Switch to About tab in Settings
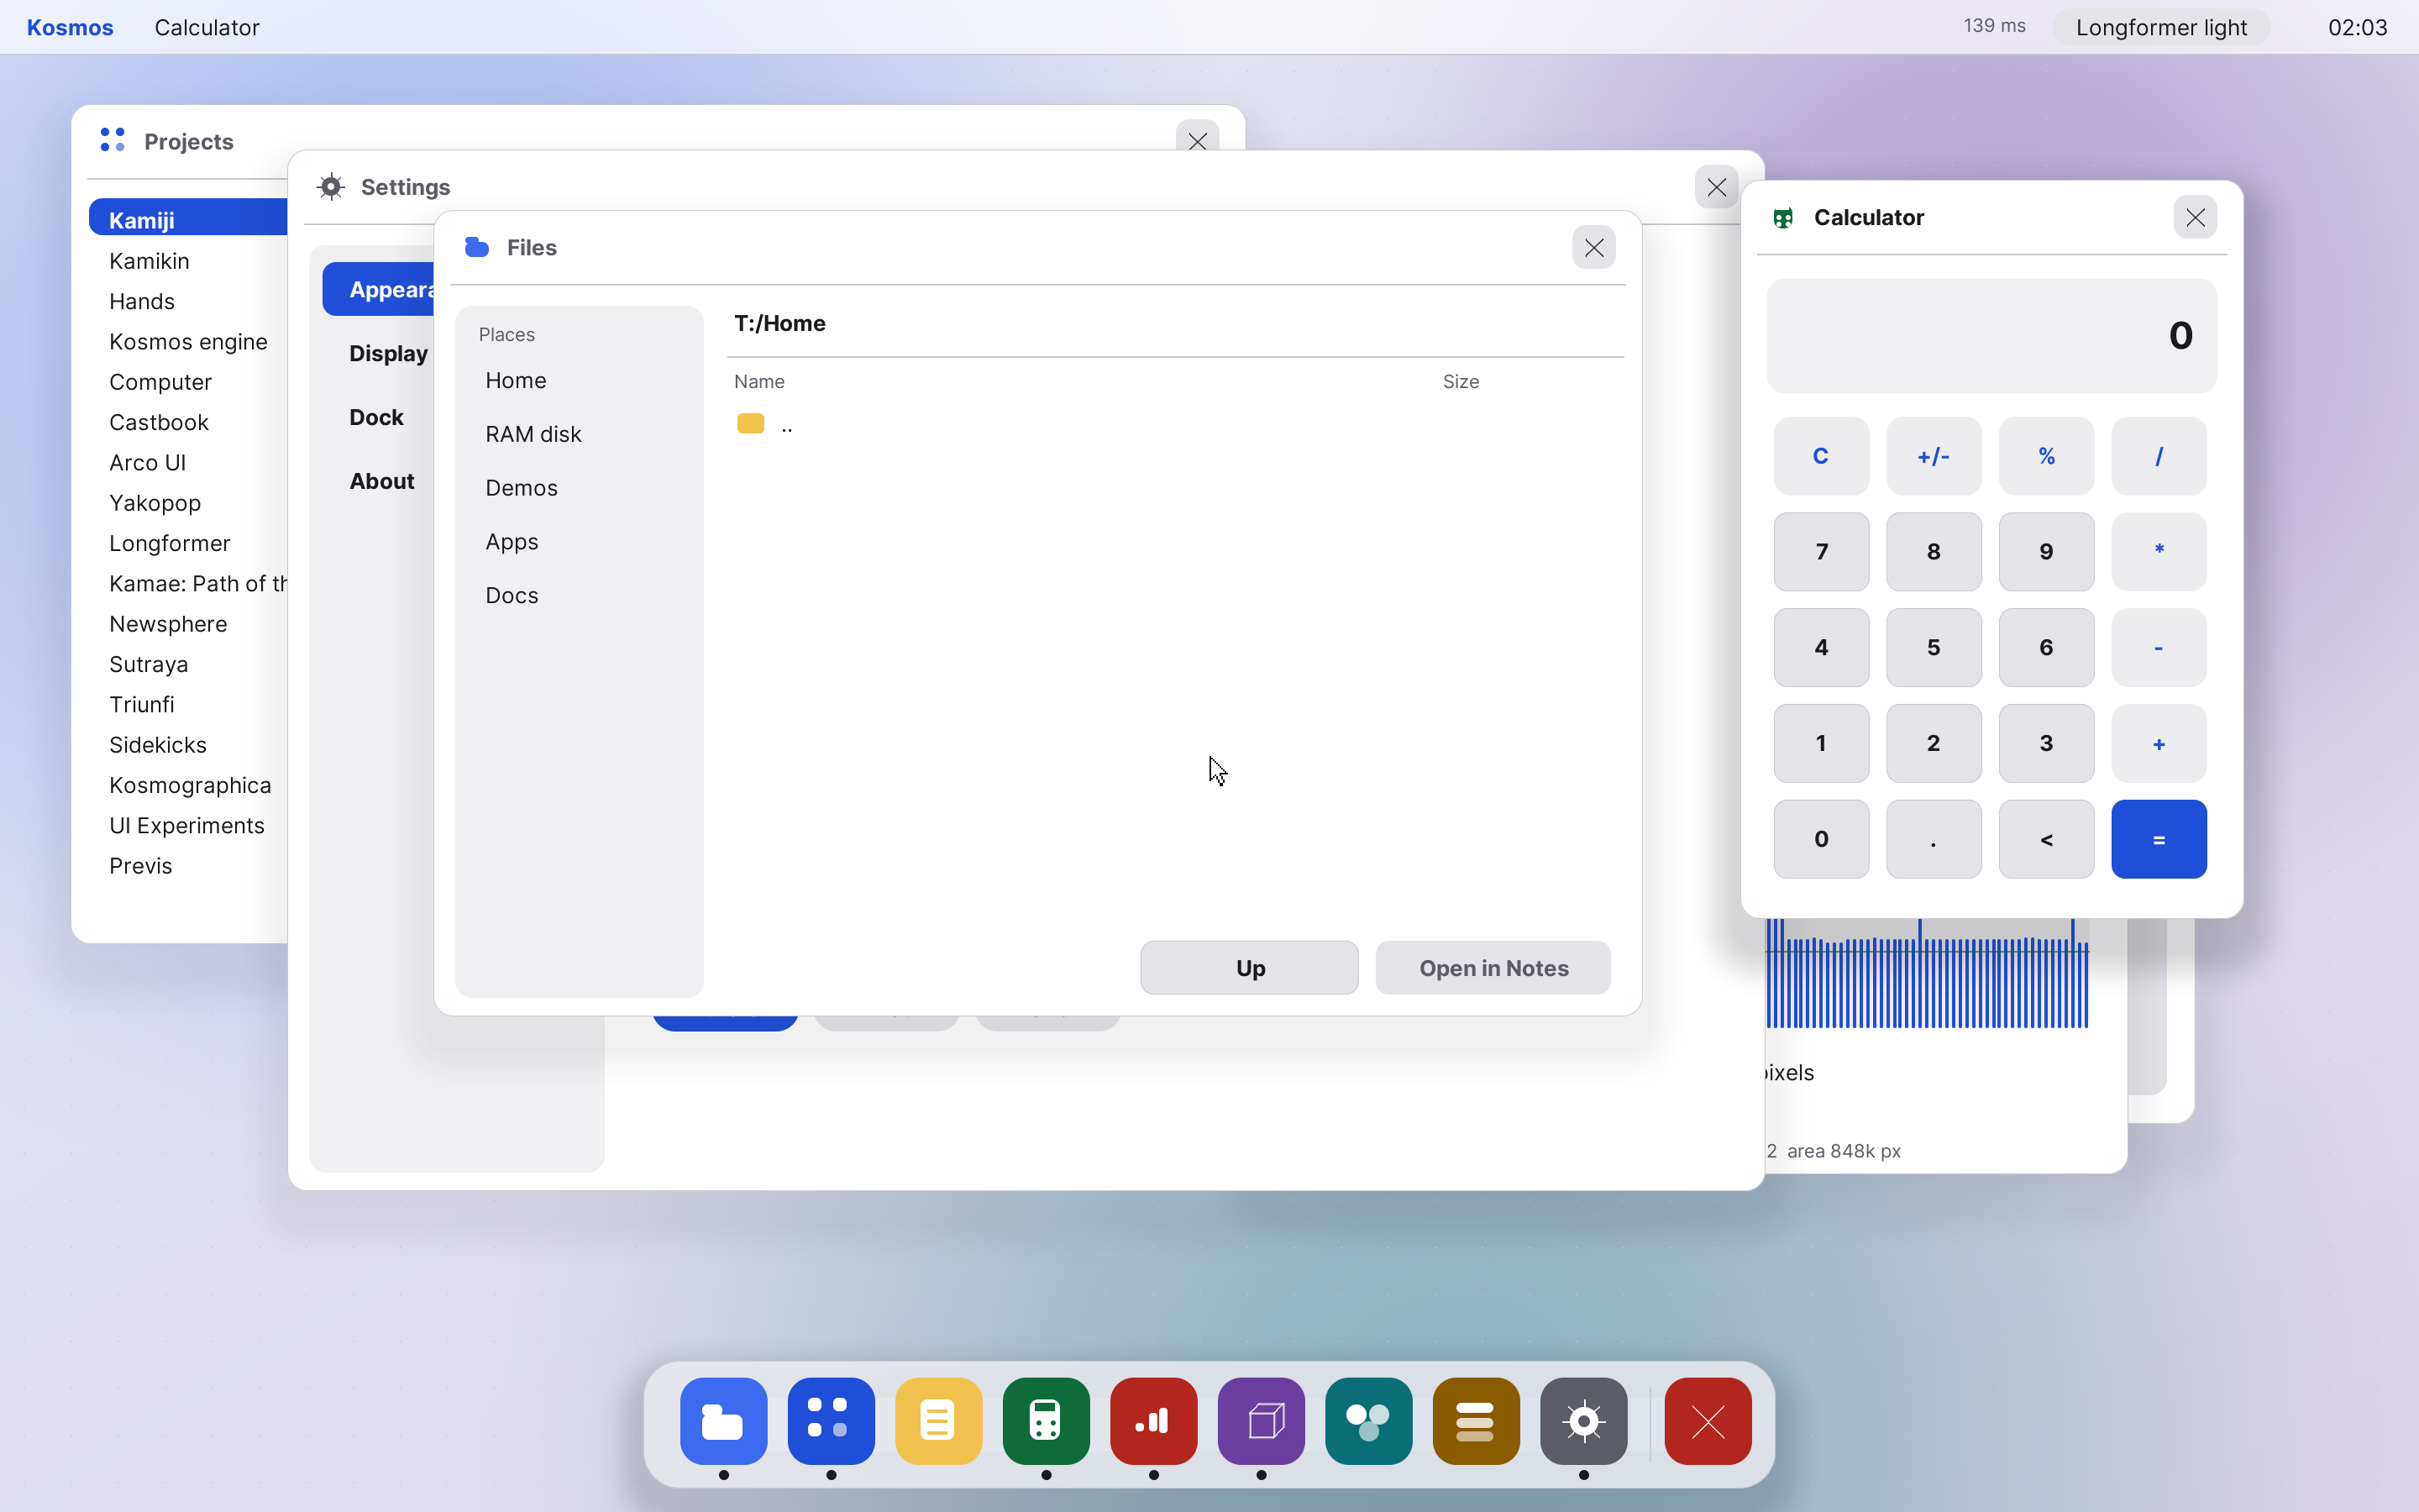Viewport: 2419px width, 1512px height. tap(380, 481)
